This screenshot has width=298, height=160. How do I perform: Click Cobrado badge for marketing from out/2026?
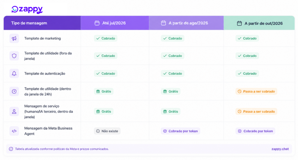click(247, 38)
